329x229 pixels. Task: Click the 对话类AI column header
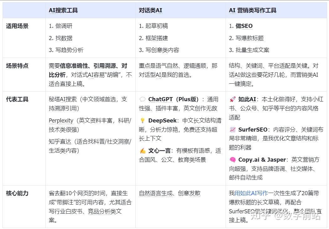(150, 10)
